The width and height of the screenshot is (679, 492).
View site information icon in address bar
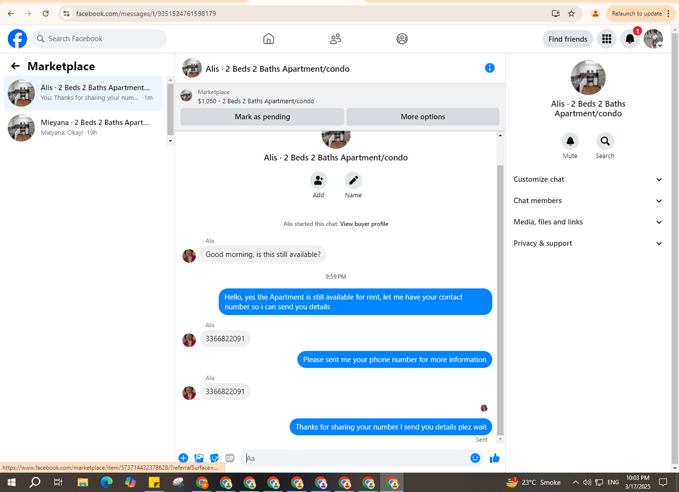click(66, 14)
